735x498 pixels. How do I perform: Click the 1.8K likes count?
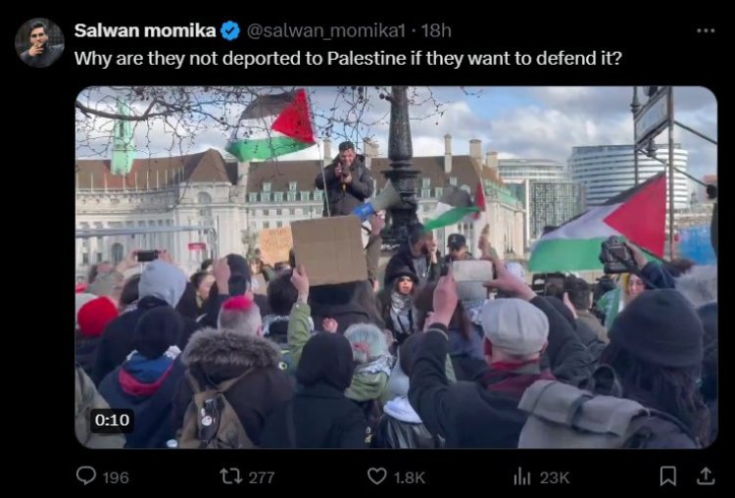pyautogui.click(x=410, y=477)
